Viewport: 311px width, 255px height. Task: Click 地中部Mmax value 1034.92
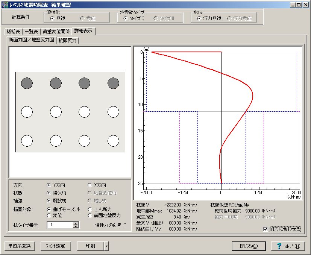(x=174, y=211)
